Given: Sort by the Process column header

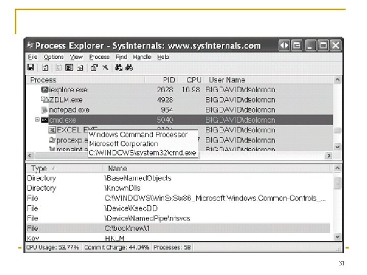Looking at the screenshot, I should (86, 80).
